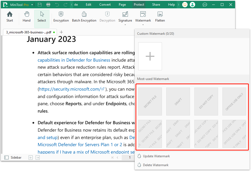
Task: Open the Encryption tool
Action: coord(61,17)
